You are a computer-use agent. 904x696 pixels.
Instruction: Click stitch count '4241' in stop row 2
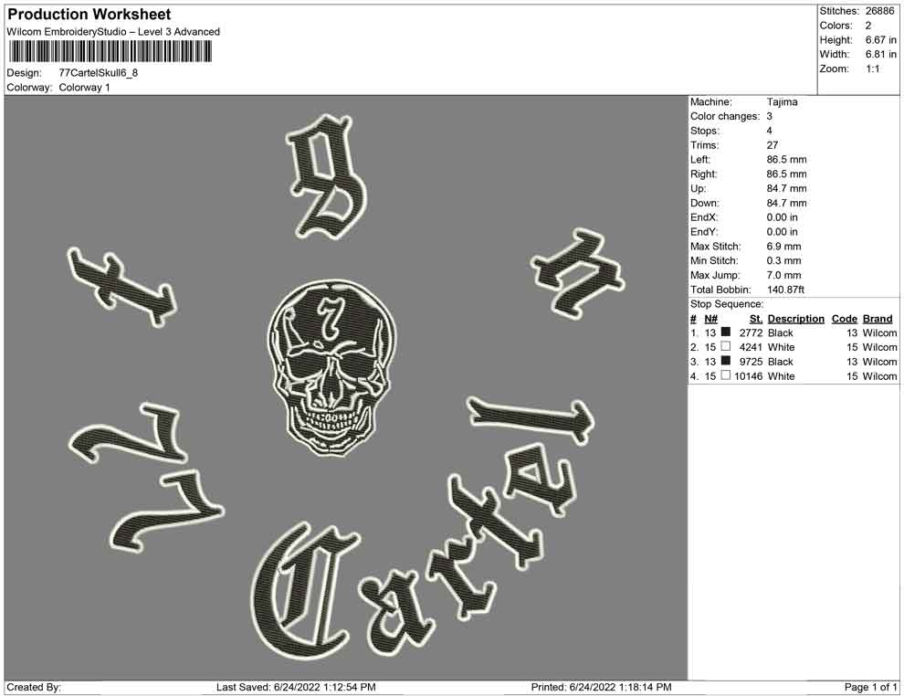point(752,347)
